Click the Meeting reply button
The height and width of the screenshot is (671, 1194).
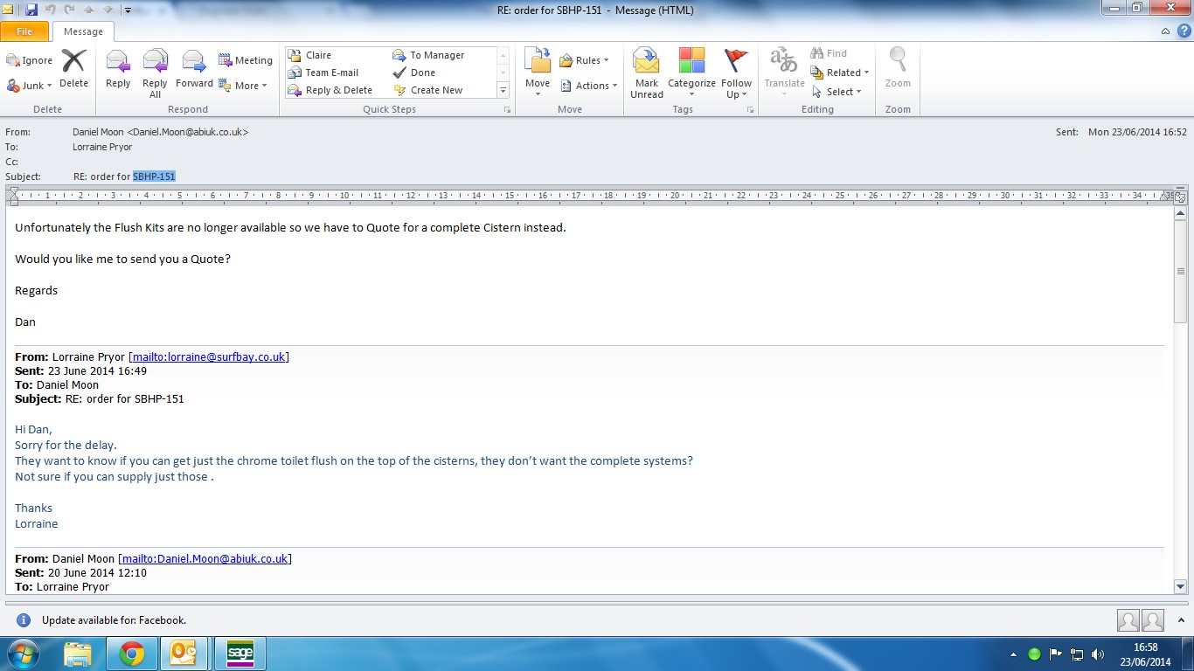(246, 60)
